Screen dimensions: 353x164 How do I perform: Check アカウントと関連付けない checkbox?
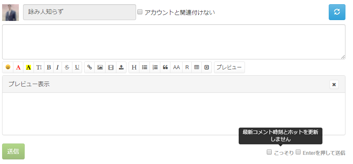(x=140, y=12)
